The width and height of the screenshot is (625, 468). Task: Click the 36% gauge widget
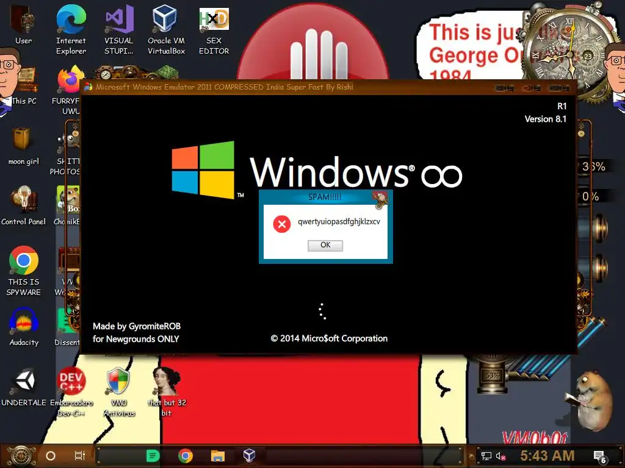(x=593, y=166)
